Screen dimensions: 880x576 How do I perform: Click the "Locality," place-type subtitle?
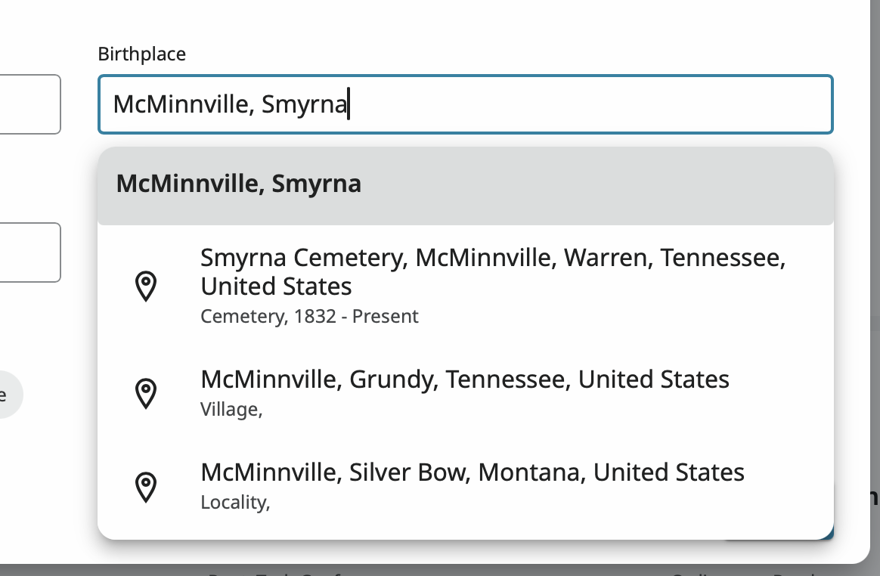(x=235, y=503)
